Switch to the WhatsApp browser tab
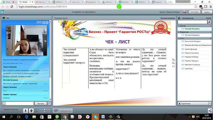 click(9, 2)
